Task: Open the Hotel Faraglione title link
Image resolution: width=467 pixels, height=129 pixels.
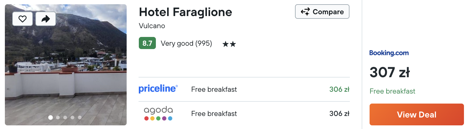Action: (x=185, y=12)
